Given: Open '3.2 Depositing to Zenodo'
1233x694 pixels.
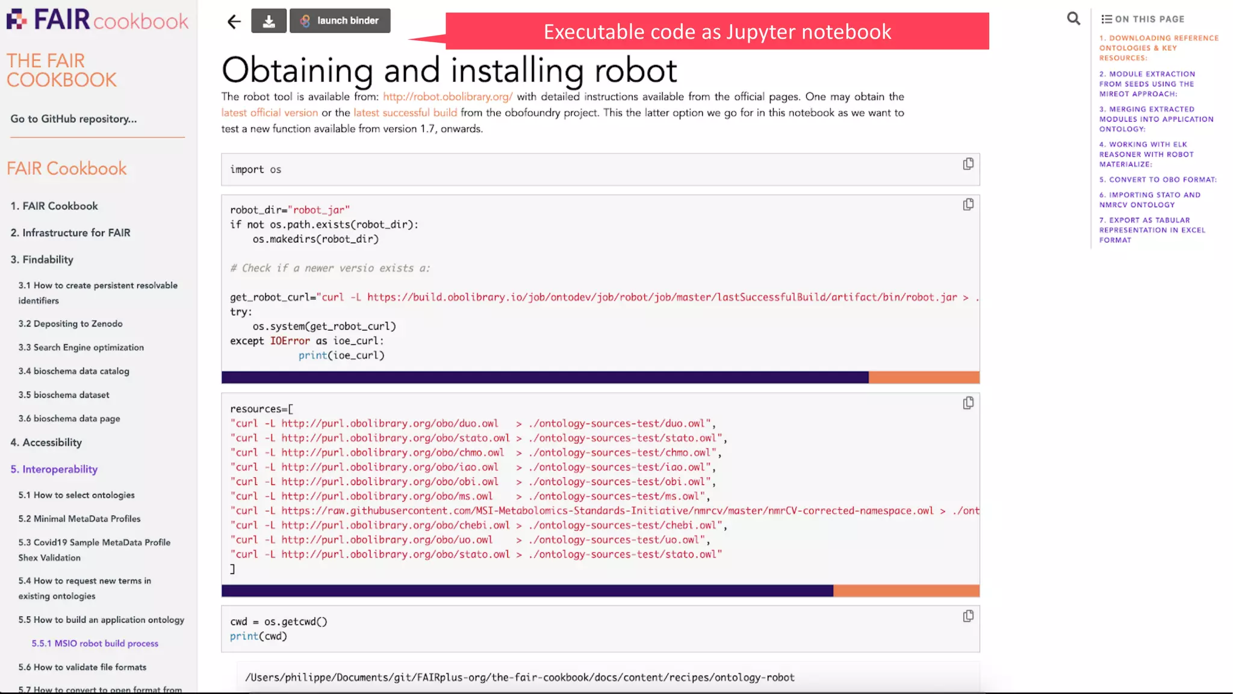Looking at the screenshot, I should (70, 324).
